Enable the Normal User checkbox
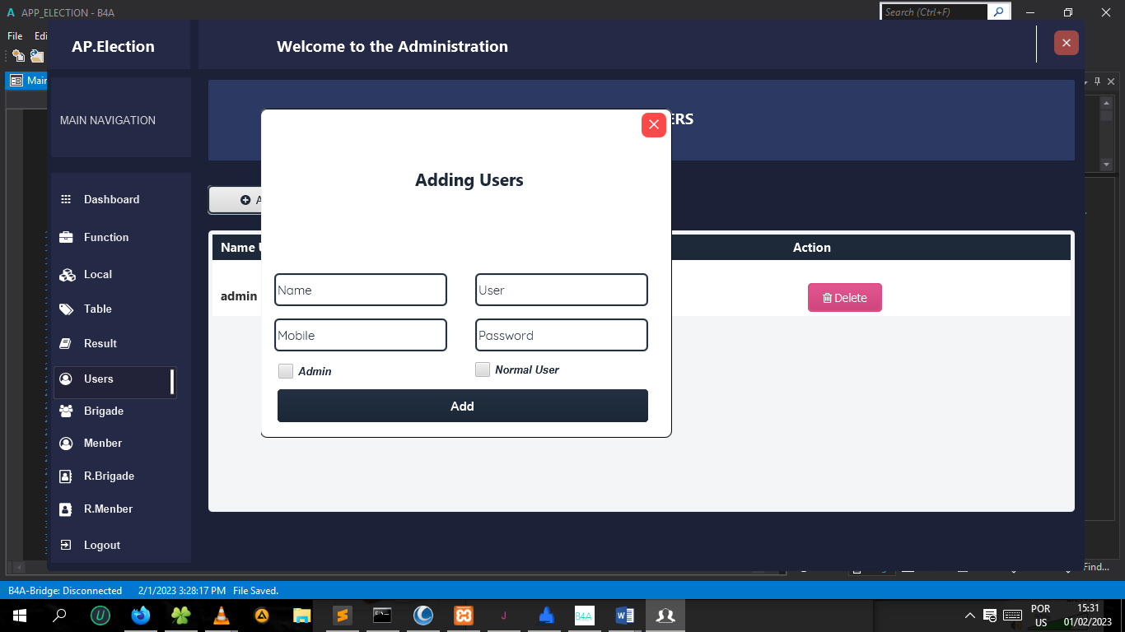Image resolution: width=1125 pixels, height=632 pixels. [x=483, y=369]
